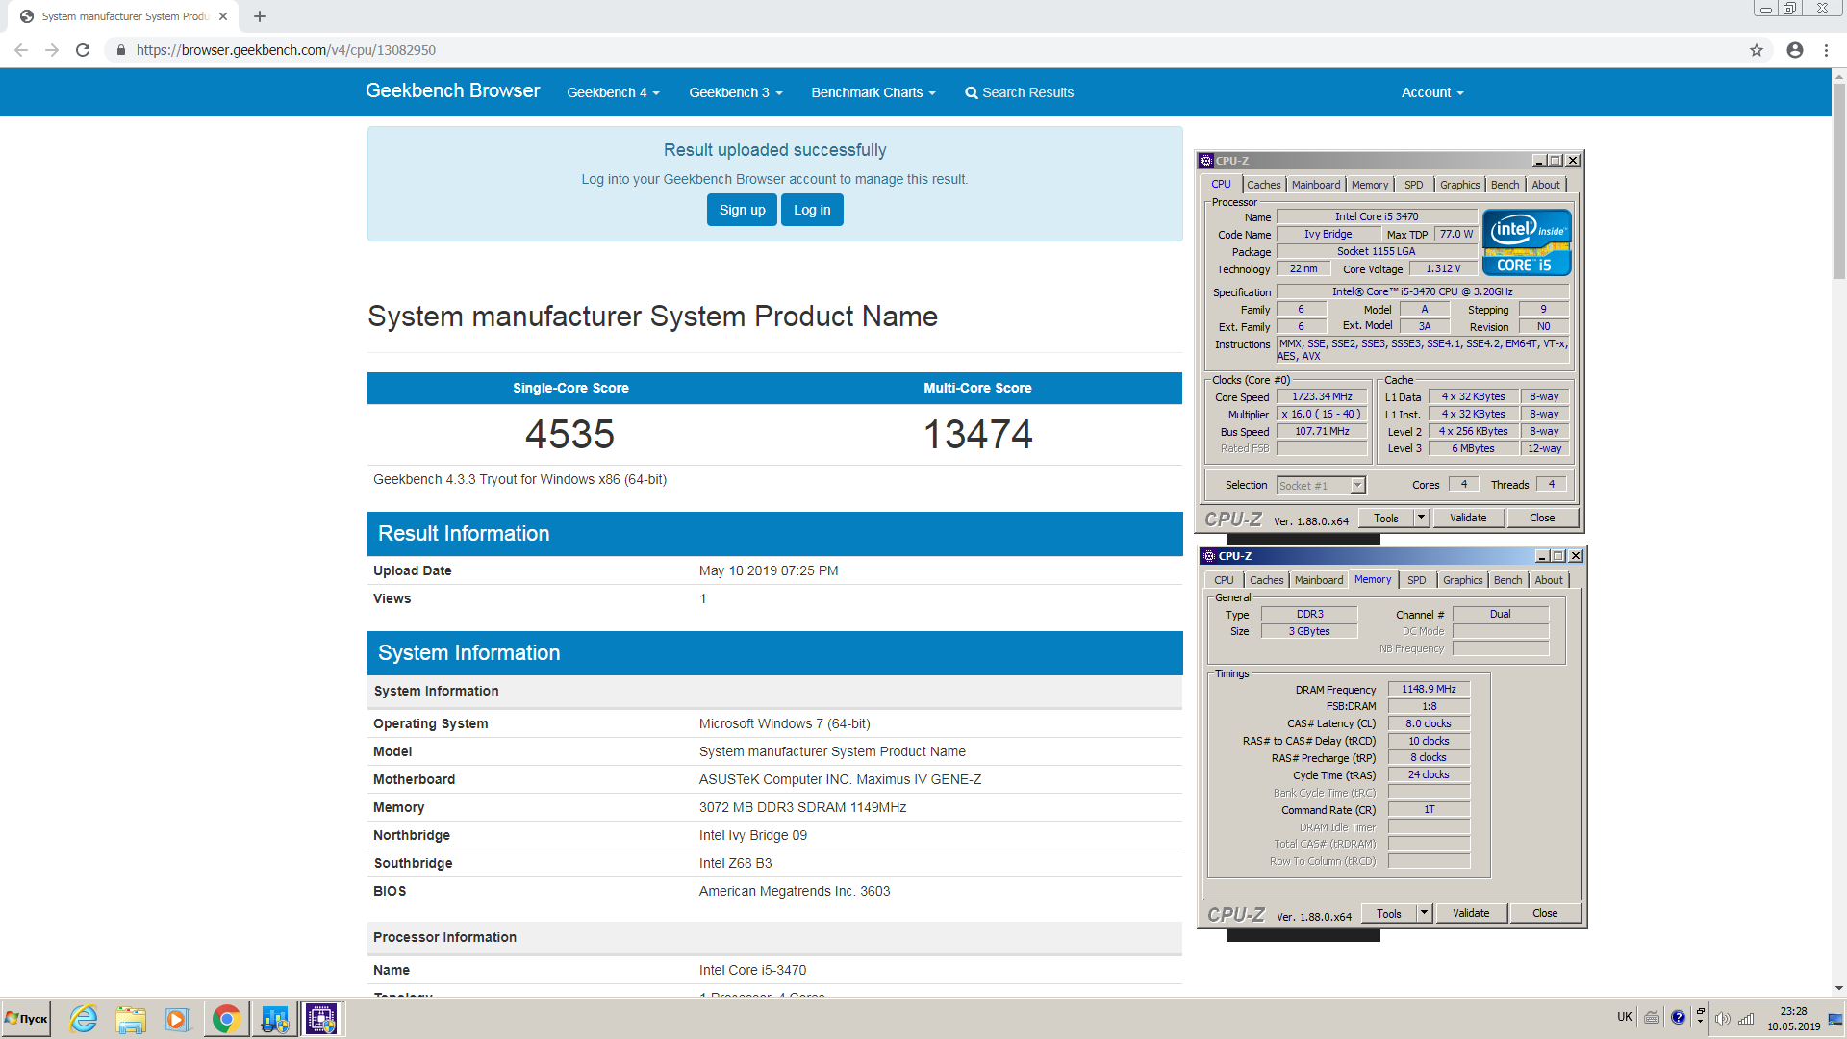
Task: Switch the UK language indicator
Action: tap(1625, 1017)
